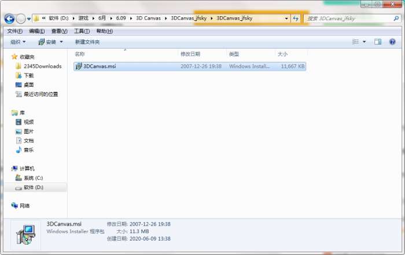Open the 编辑(E) menu
Image resolution: width=405 pixels, height=255 pixels.
coord(36,31)
